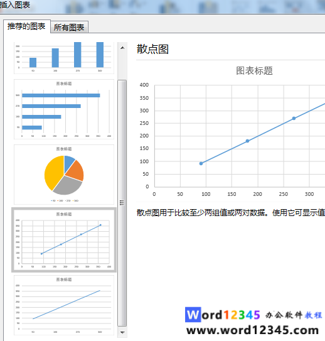Viewport: 325px width, 341px height.
Task: Select the clustered column chart thumbnail
Action: pyautogui.click(x=64, y=58)
